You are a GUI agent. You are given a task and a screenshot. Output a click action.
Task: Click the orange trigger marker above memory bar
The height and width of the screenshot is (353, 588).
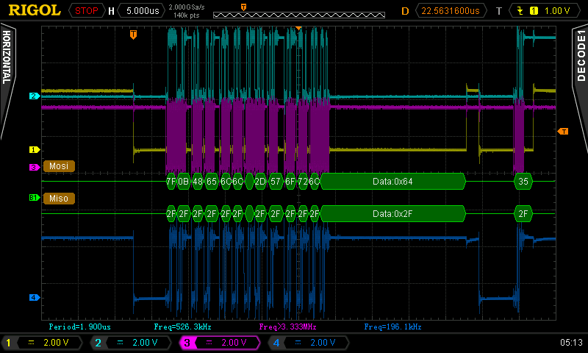[243, 7]
